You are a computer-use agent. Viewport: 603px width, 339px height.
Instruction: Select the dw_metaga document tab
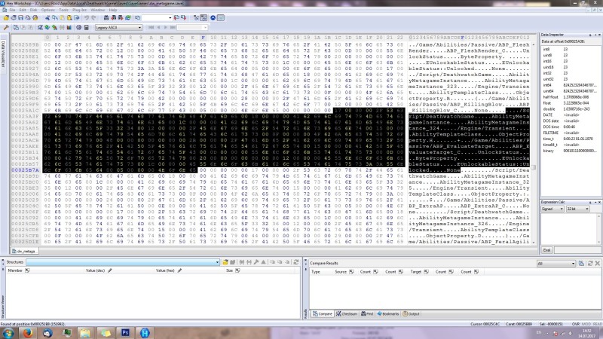pos(24,252)
